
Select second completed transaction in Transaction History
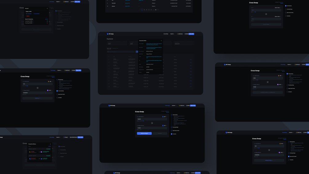[x=39, y=157]
